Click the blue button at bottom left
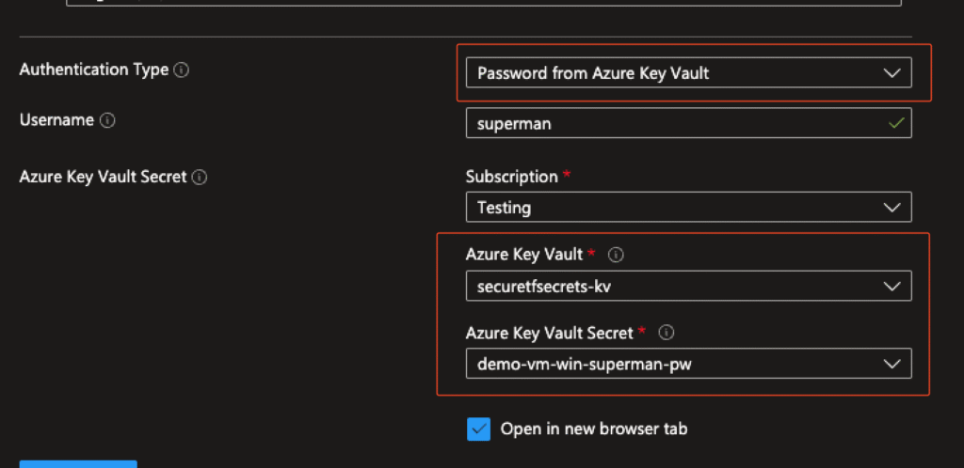 [x=78, y=463]
